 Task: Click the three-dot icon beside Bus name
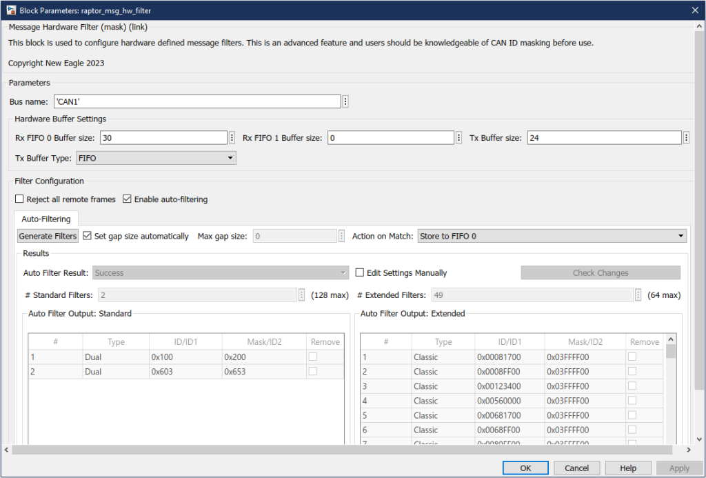click(345, 101)
